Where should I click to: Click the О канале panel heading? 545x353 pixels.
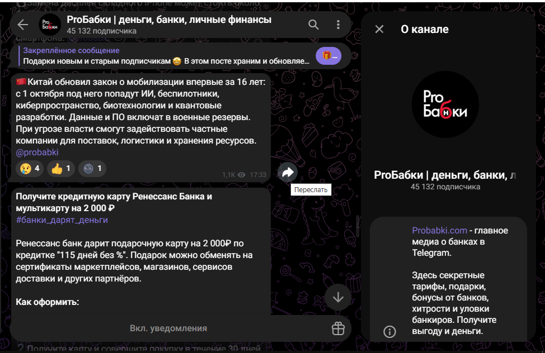(424, 29)
